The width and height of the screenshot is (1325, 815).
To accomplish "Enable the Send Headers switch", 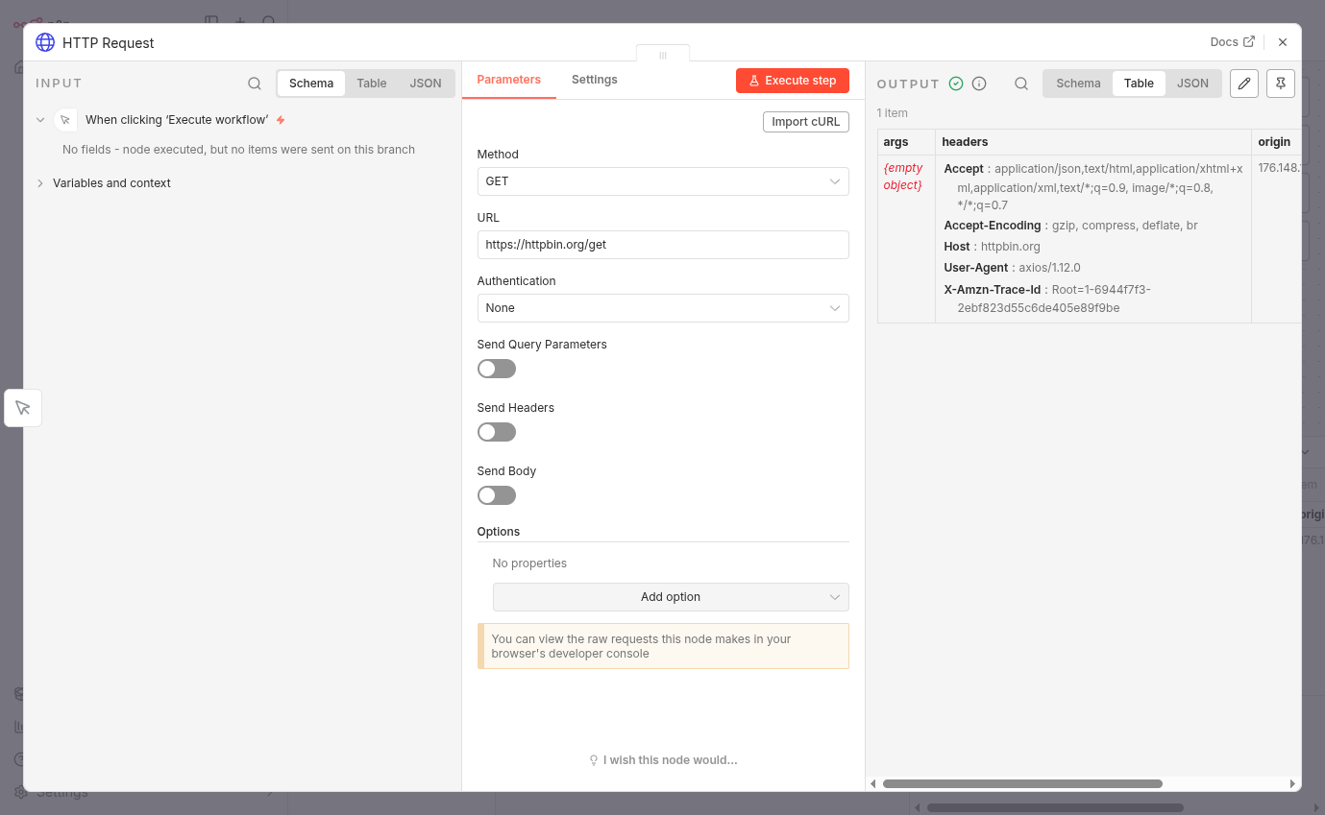I will coord(496,432).
